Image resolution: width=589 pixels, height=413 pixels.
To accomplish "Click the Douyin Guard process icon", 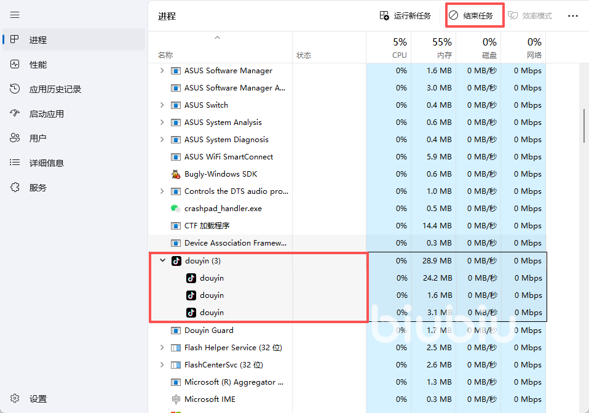I will pyautogui.click(x=176, y=331).
